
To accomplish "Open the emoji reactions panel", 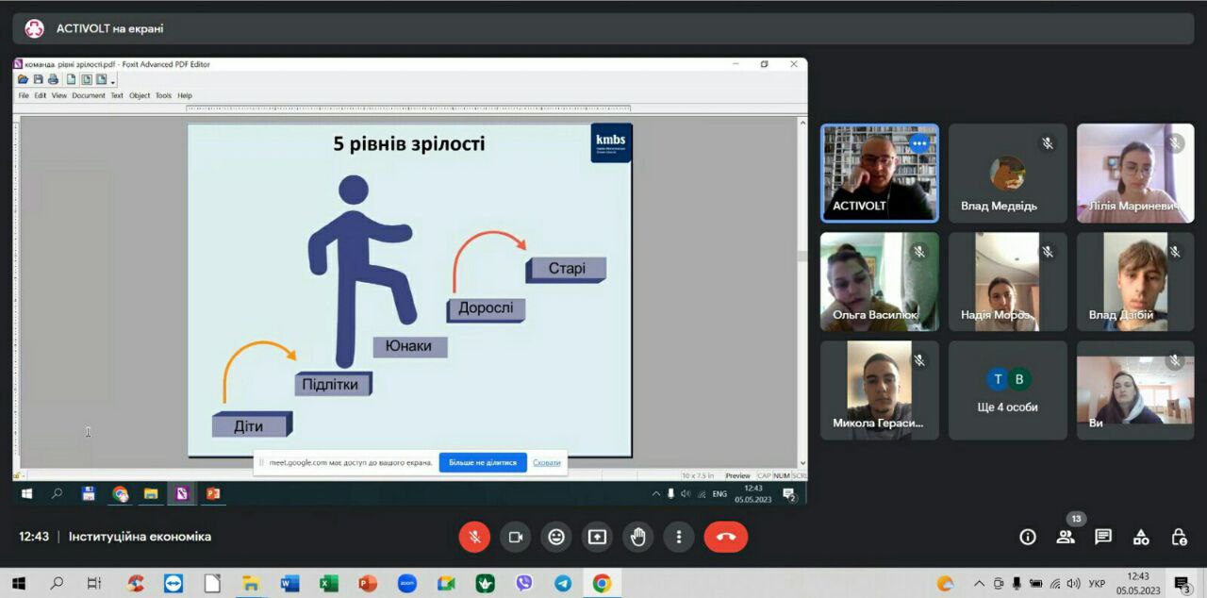I will point(556,537).
